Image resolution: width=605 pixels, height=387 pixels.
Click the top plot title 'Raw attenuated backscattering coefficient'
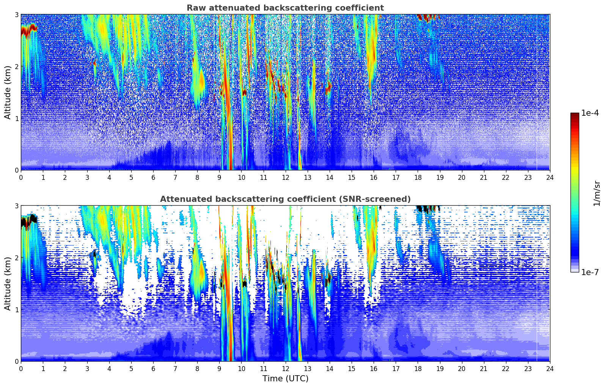coord(285,8)
